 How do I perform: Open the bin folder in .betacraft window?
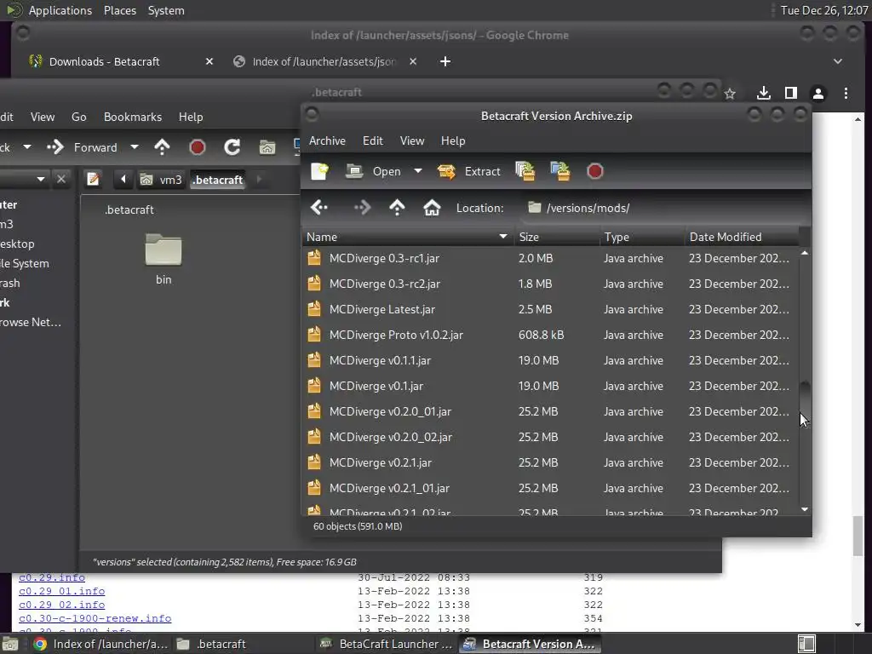[x=163, y=259]
